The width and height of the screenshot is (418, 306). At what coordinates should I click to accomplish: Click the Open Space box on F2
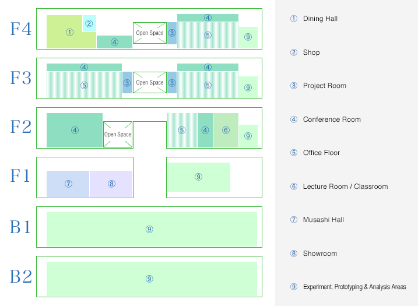tap(118, 134)
